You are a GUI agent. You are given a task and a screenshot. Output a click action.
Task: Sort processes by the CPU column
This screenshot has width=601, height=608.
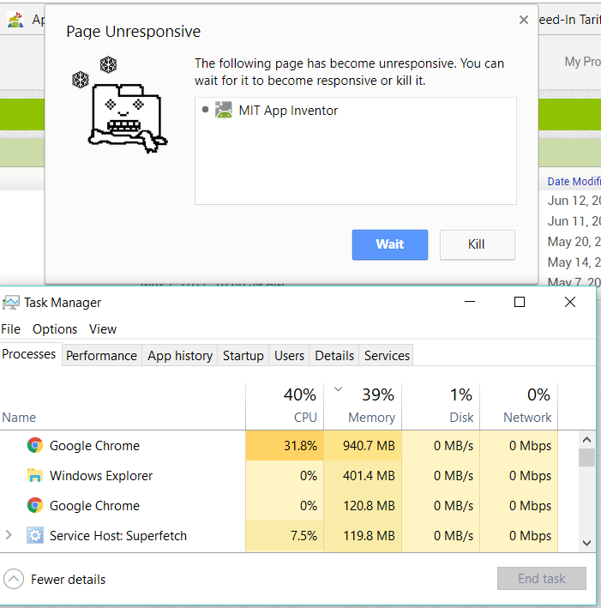[x=285, y=406]
